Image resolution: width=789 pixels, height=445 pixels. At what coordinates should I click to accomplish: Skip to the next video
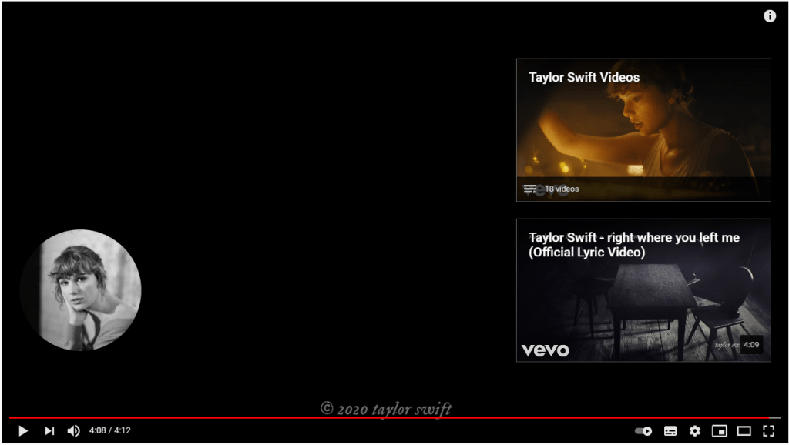[49, 431]
